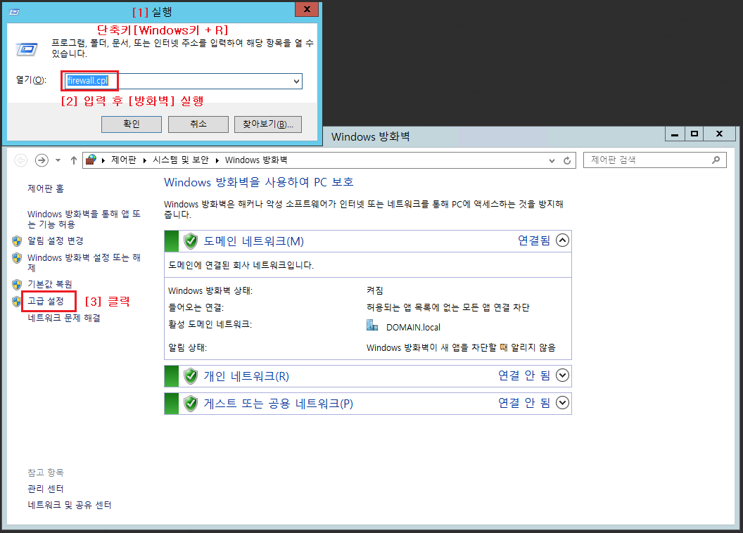Click 찾아보기(B)... button
743x533 pixels.
(x=268, y=124)
